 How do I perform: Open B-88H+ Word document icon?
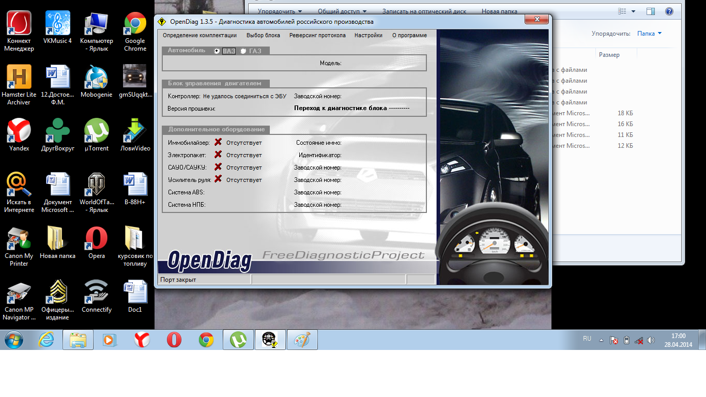click(135, 189)
